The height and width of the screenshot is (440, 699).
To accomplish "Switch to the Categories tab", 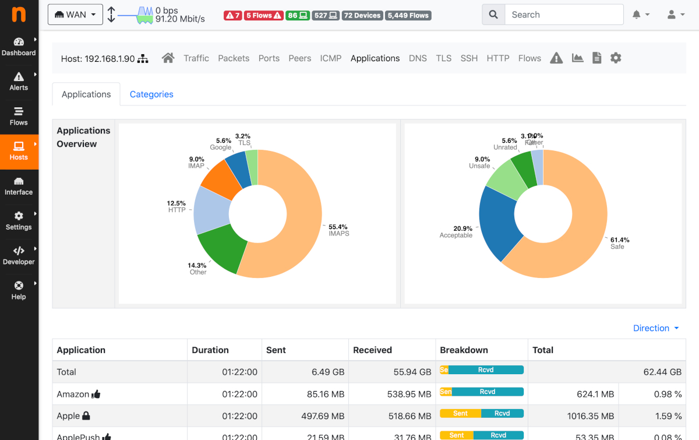I will pyautogui.click(x=151, y=94).
